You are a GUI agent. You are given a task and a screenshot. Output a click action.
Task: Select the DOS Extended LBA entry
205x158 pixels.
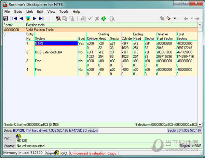tap(49, 52)
